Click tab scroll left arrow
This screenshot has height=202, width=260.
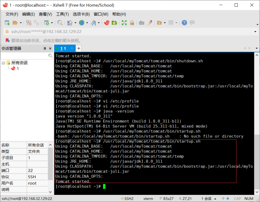[x=245, y=48]
